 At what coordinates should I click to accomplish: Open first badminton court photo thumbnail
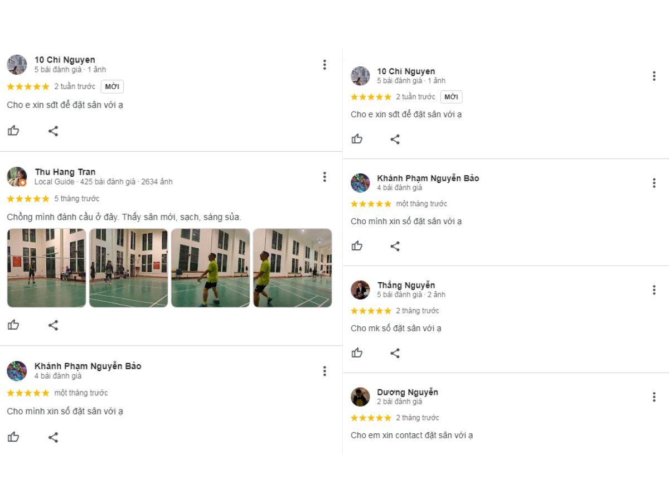point(46,268)
